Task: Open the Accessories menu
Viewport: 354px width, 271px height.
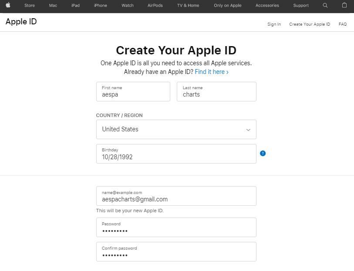Action: [267, 5]
